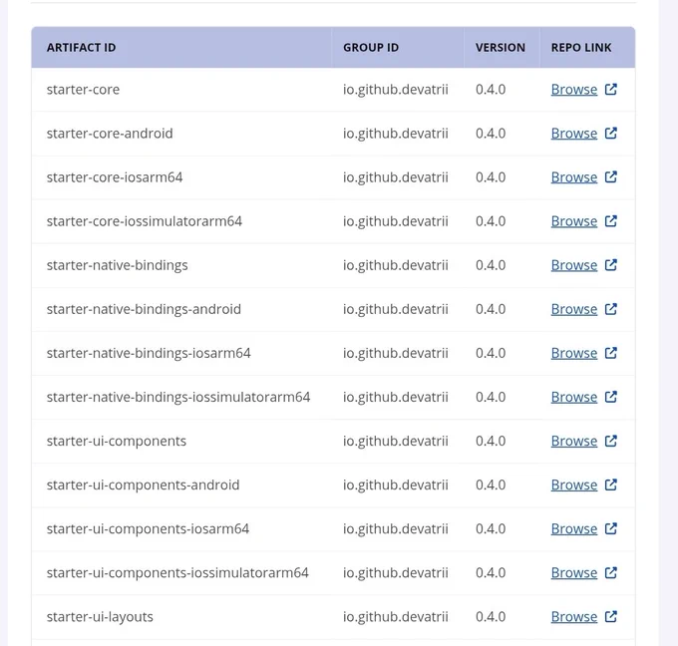The width and height of the screenshot is (678, 646).
Task: Open external link icon for starter-native-bindings-iosarm64
Action: point(610,353)
